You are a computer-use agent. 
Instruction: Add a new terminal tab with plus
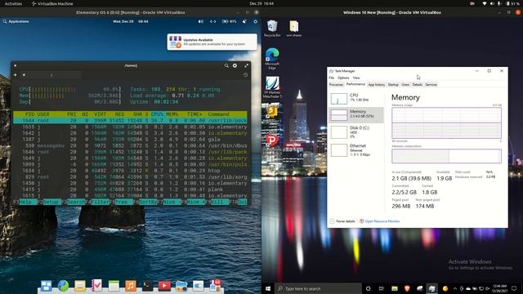pyautogui.click(x=16, y=75)
